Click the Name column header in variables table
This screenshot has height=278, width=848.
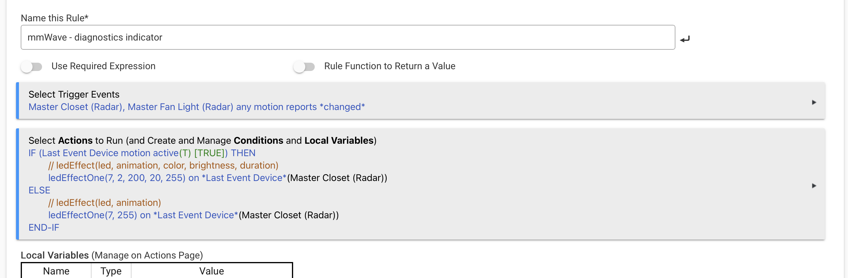click(56, 271)
